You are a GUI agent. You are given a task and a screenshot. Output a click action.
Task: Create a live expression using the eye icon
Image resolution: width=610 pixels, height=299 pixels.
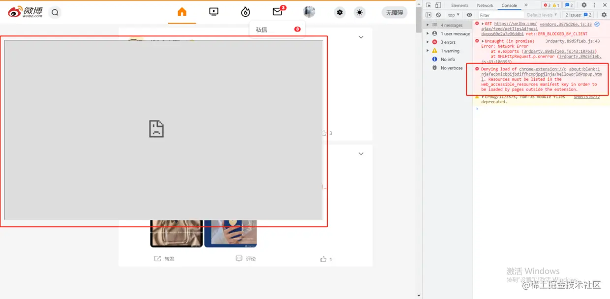(469, 15)
